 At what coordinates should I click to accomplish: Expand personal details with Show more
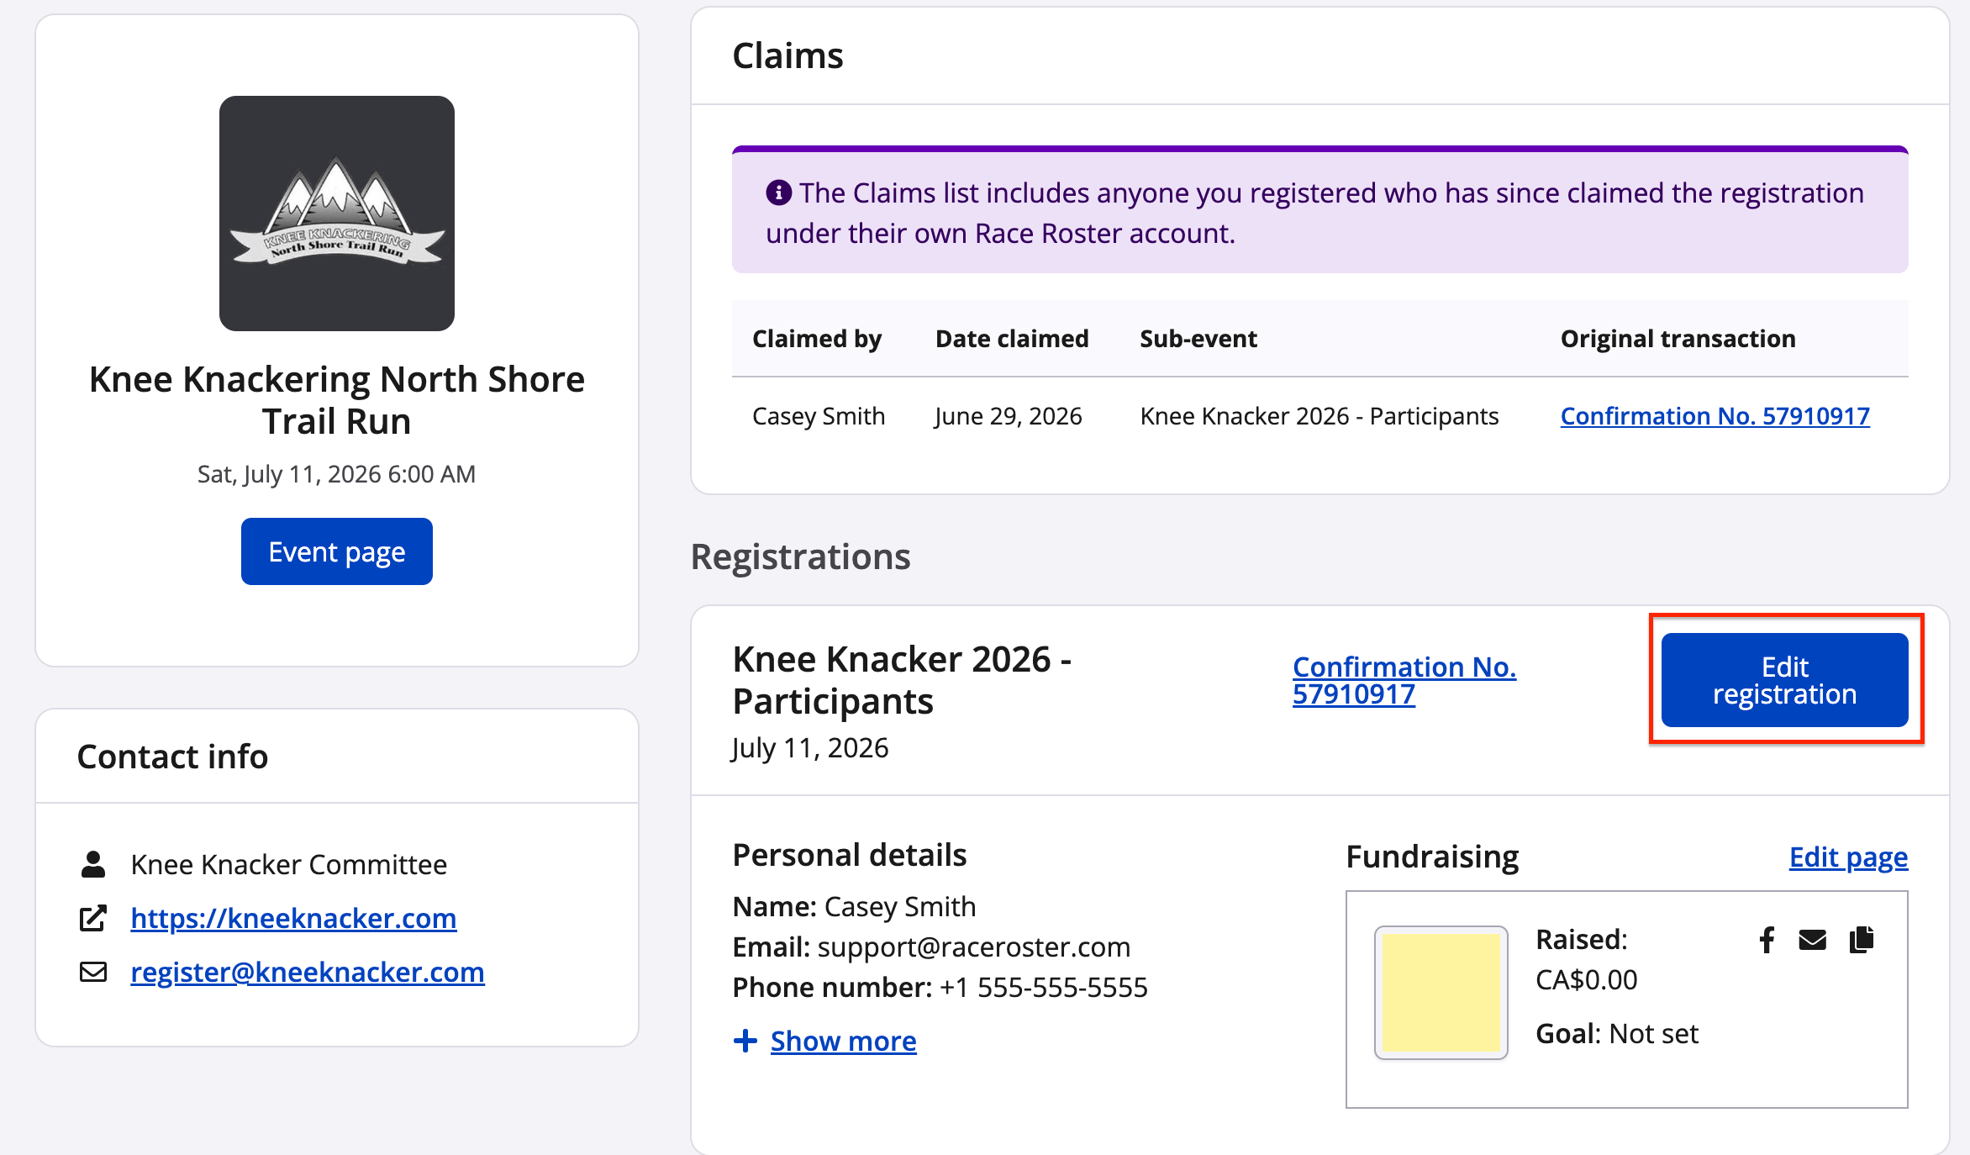coord(843,1041)
